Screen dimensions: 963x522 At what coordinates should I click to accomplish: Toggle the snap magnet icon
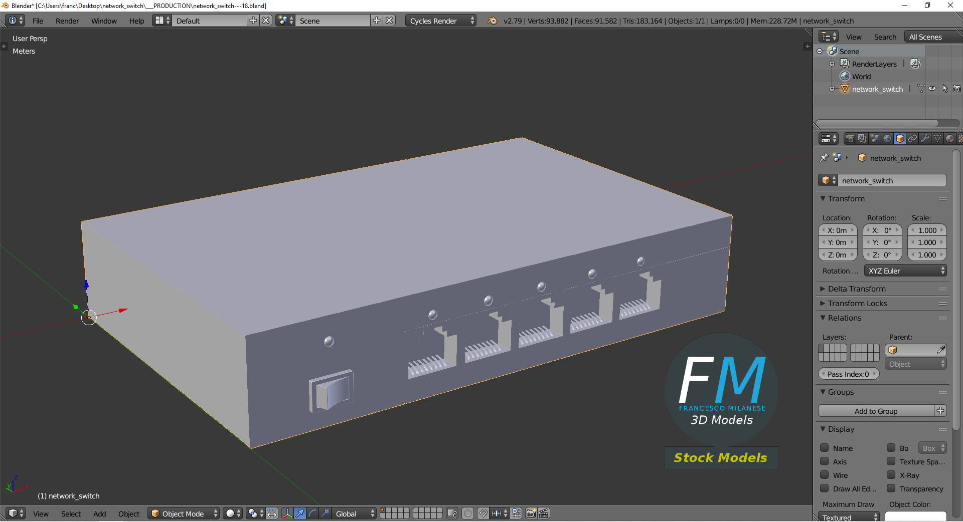[483, 513]
